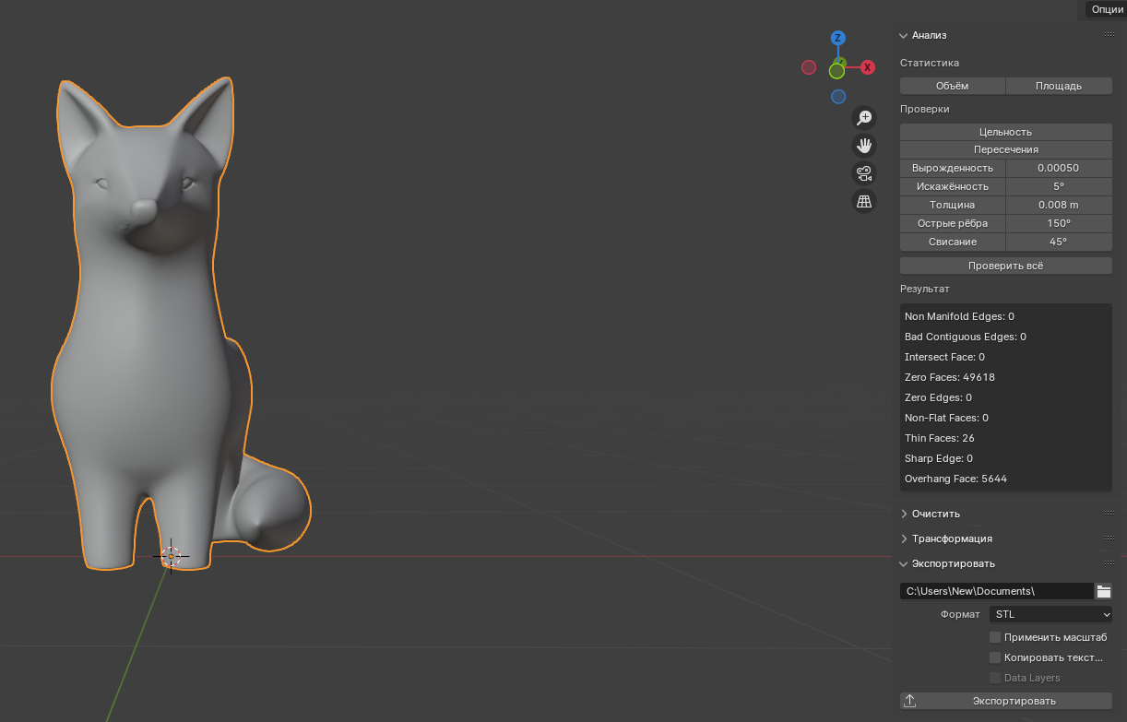Image resolution: width=1127 pixels, height=722 pixels.
Task: Toggle camera view icon
Action: (864, 173)
